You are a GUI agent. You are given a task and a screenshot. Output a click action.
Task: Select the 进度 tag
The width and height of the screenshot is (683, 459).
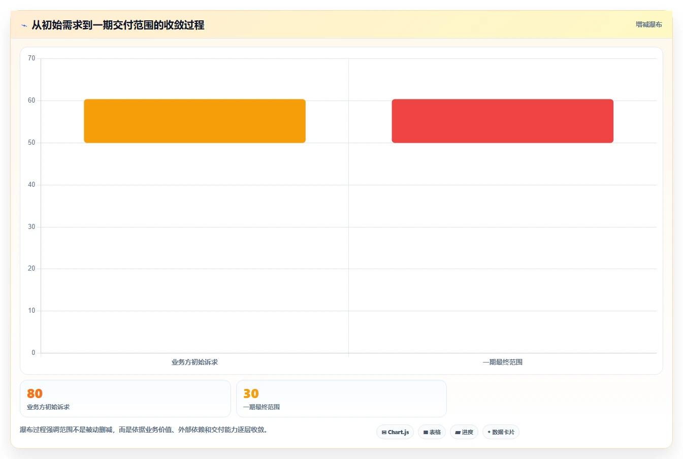(464, 432)
